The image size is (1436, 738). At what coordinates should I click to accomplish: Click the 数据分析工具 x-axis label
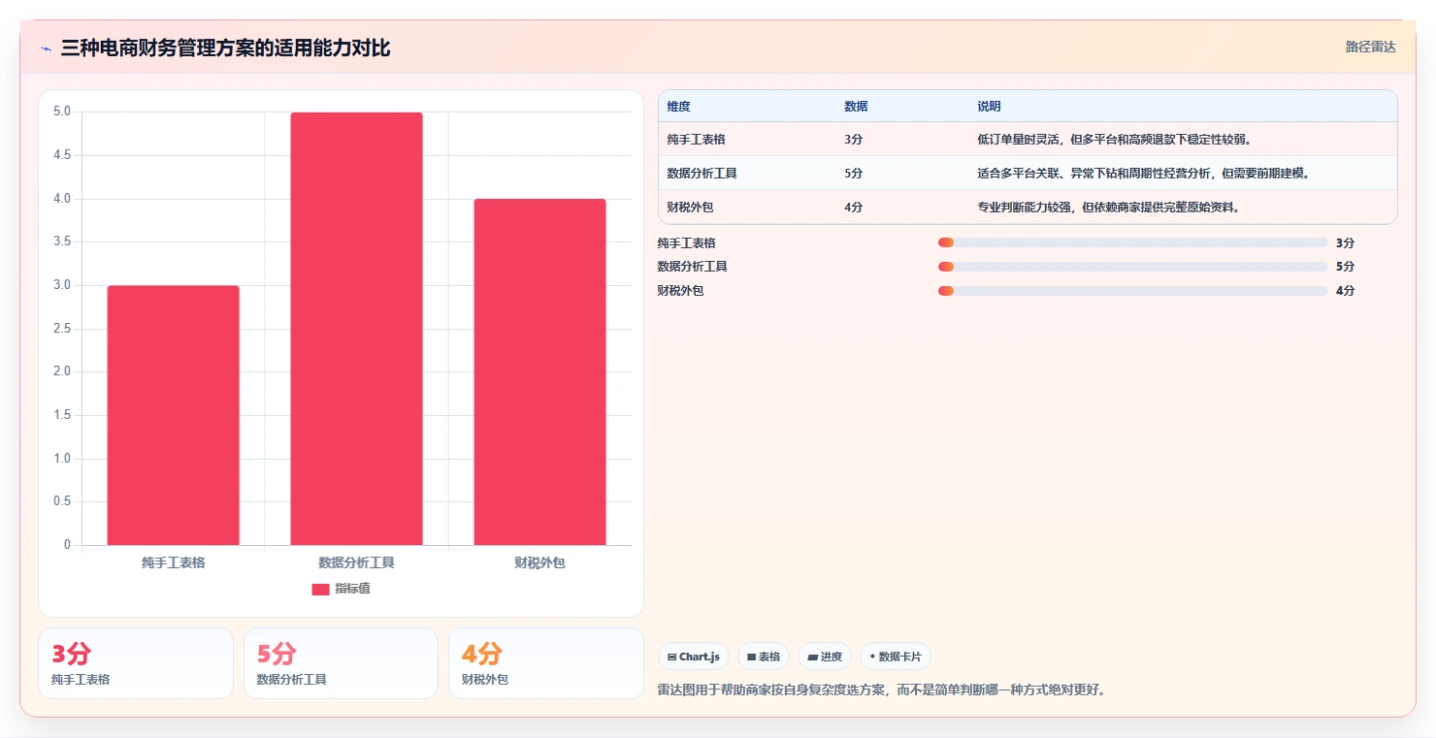coord(356,562)
